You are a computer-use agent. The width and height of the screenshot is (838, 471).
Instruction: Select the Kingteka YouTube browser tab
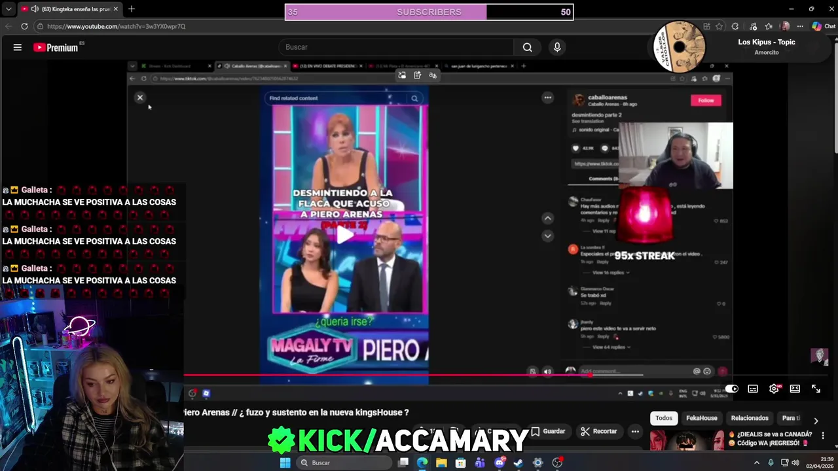click(x=69, y=9)
